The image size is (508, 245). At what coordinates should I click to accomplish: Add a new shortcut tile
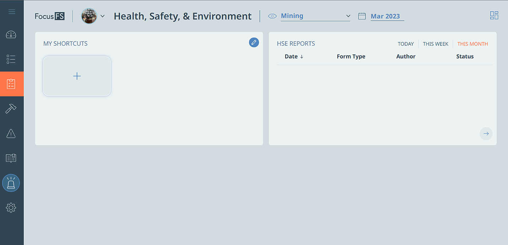pyautogui.click(x=77, y=76)
